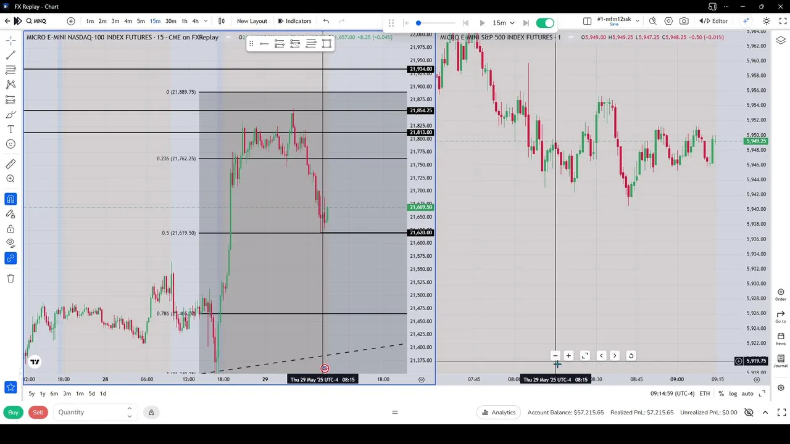The width and height of the screenshot is (790, 444).
Task: Toggle magnet mode in left toolbar
Action: [10, 199]
